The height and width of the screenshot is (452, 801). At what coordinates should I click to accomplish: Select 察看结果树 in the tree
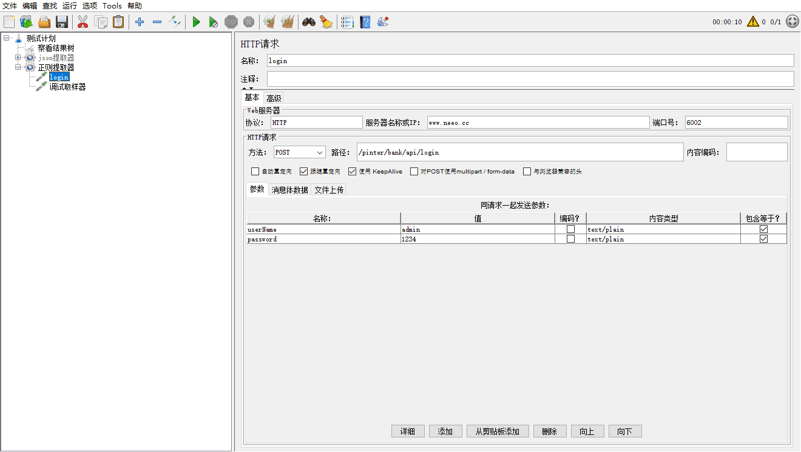(56, 48)
